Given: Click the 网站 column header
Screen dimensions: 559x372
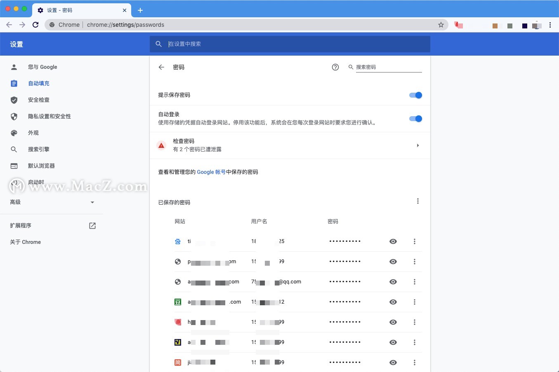Looking at the screenshot, I should [180, 222].
